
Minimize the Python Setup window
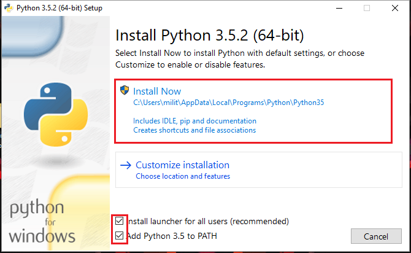click(x=339, y=8)
